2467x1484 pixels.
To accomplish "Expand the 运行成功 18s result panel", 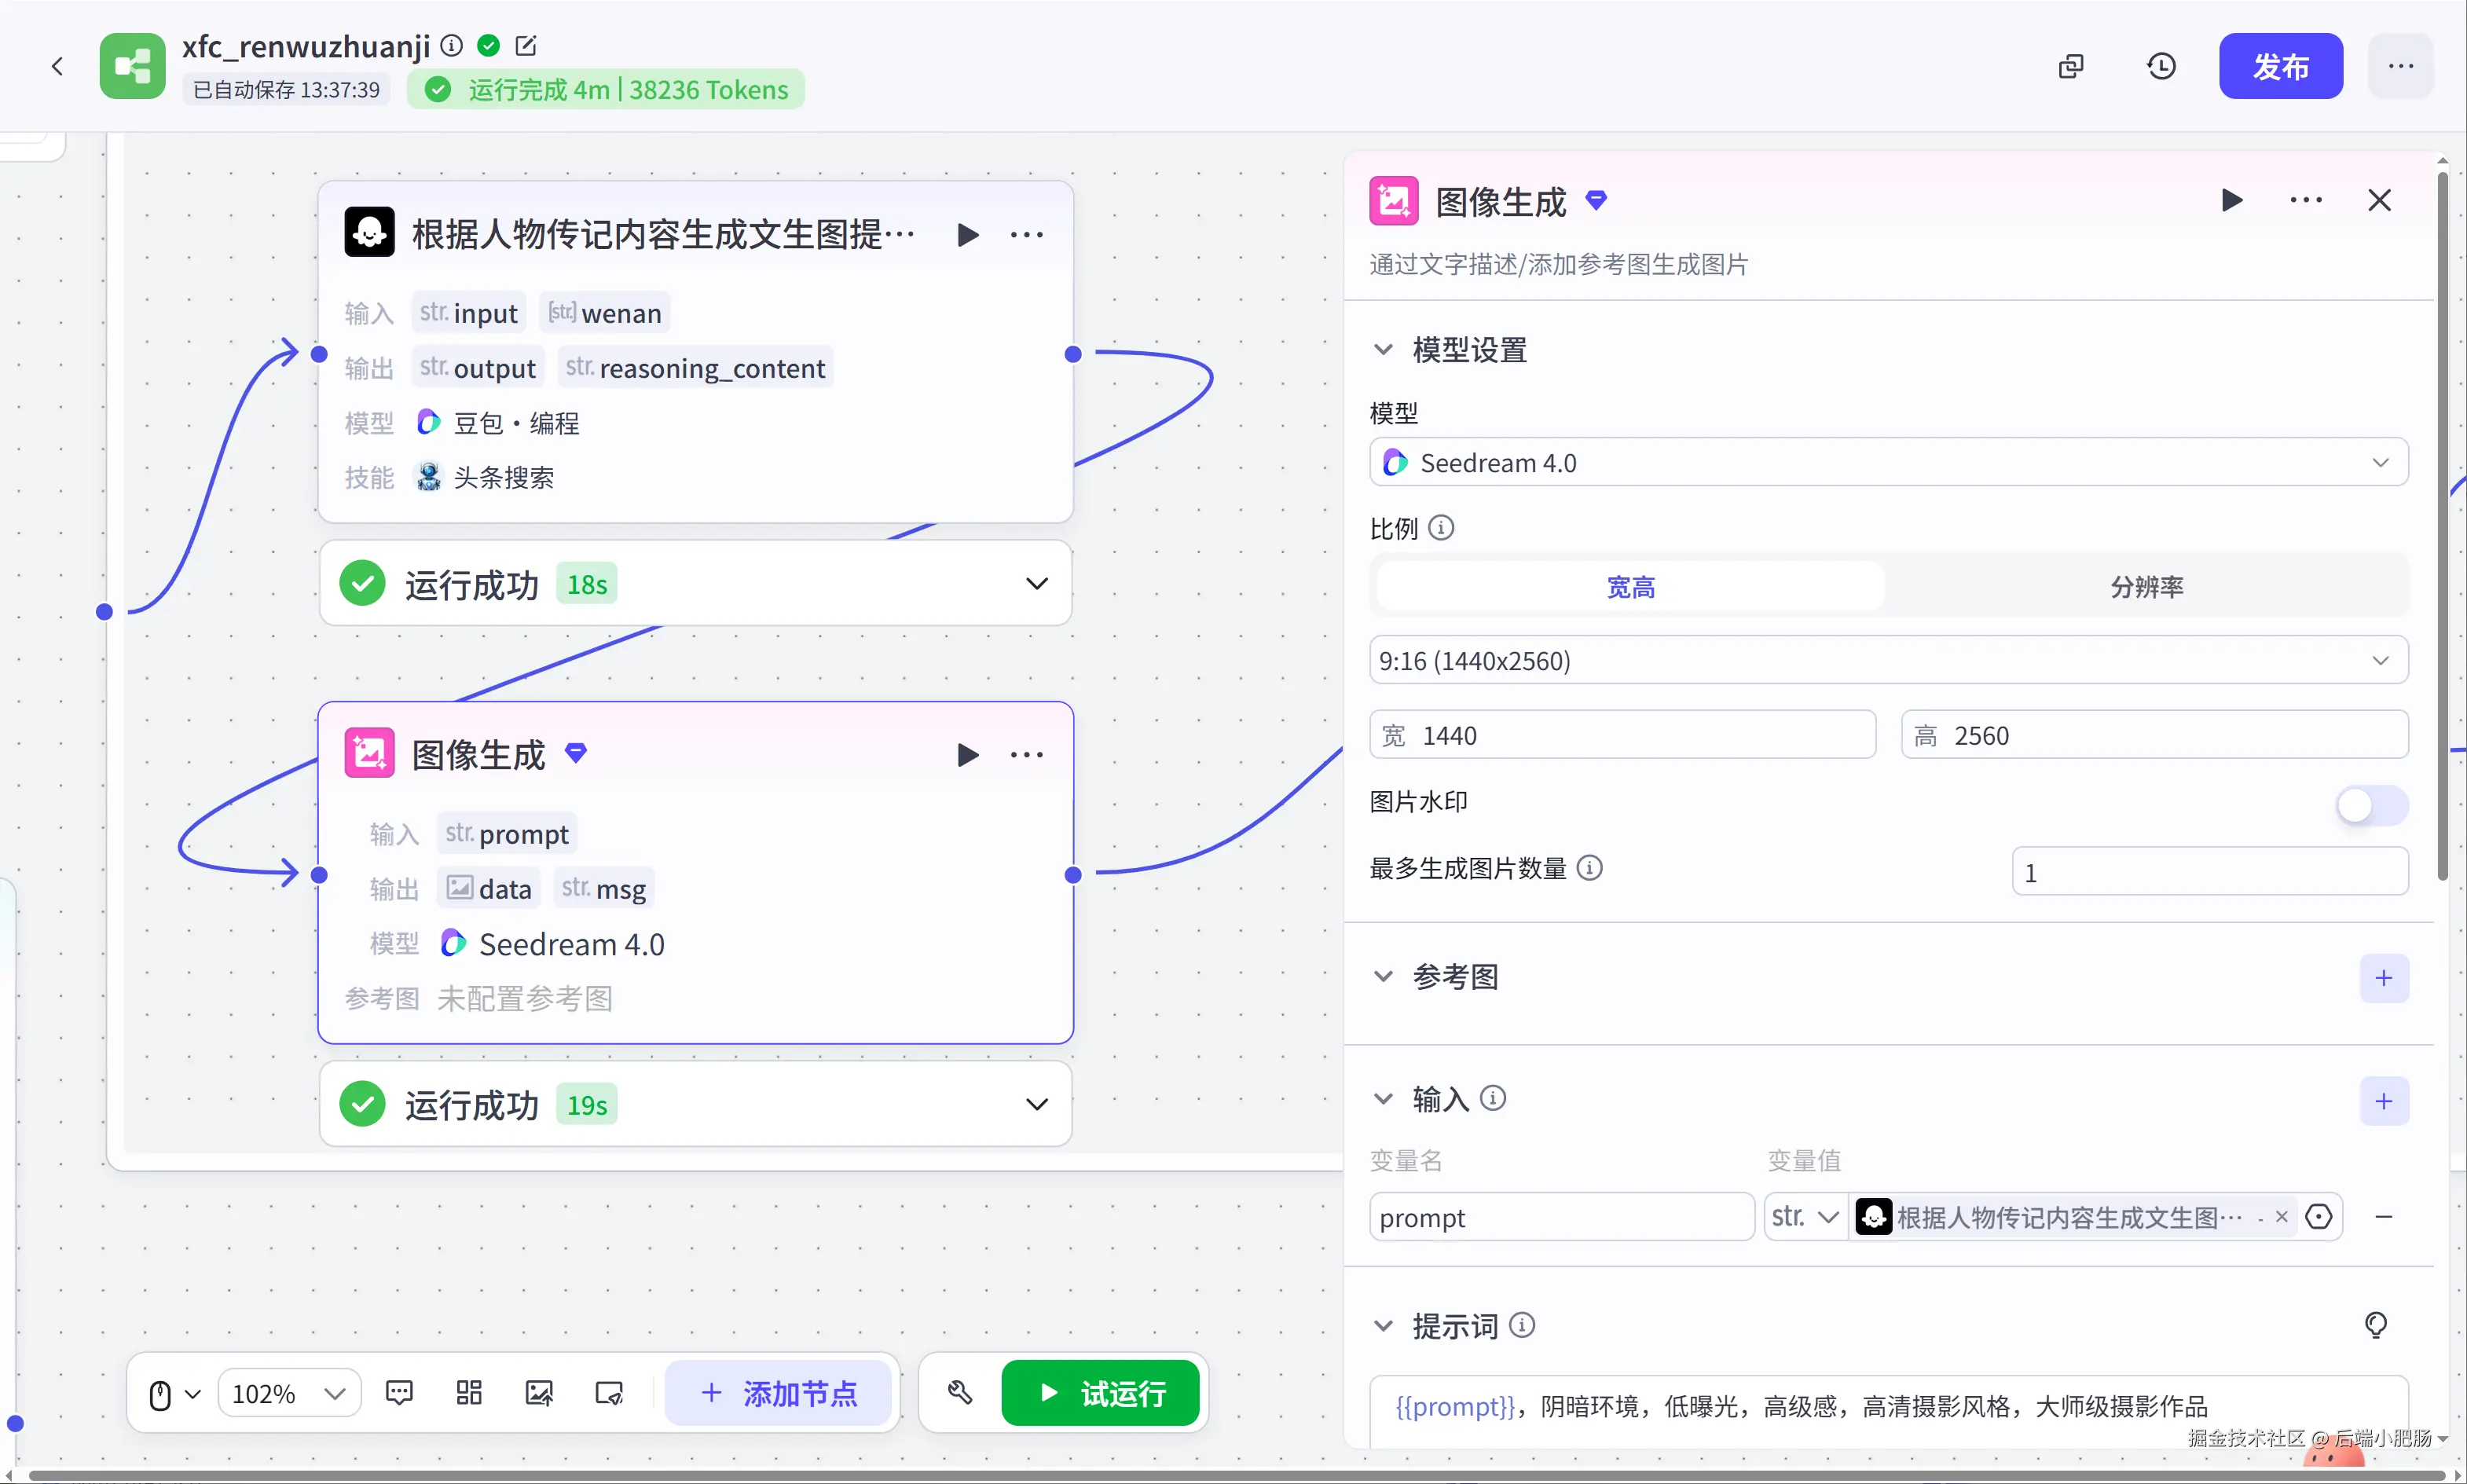I will [1037, 584].
